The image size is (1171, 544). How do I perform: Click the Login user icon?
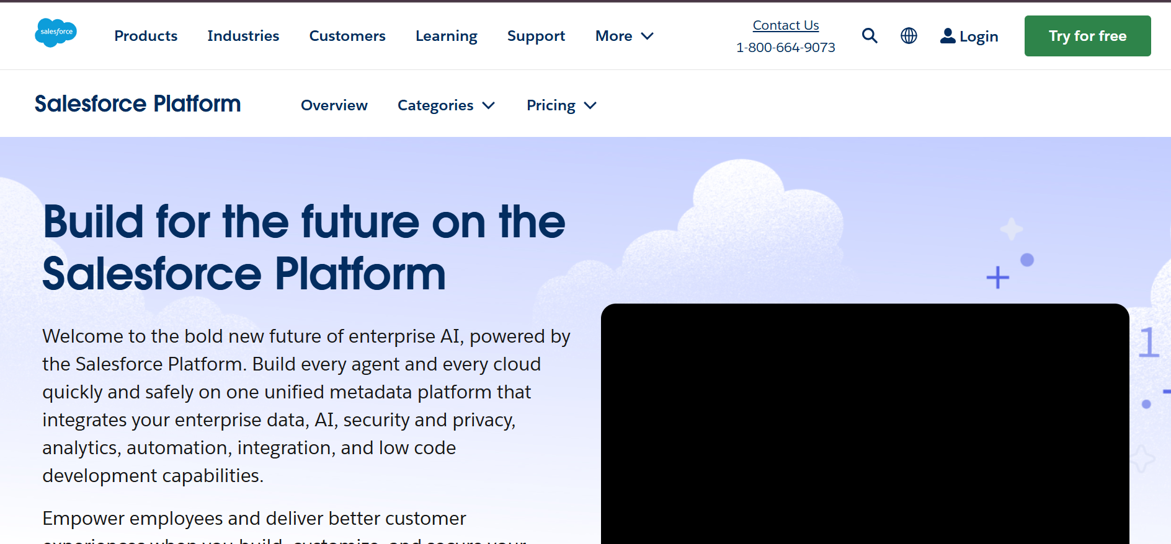(948, 36)
